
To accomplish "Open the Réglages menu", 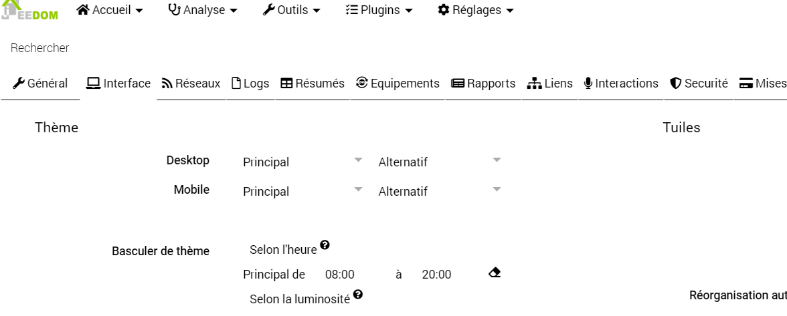I will coord(476,10).
